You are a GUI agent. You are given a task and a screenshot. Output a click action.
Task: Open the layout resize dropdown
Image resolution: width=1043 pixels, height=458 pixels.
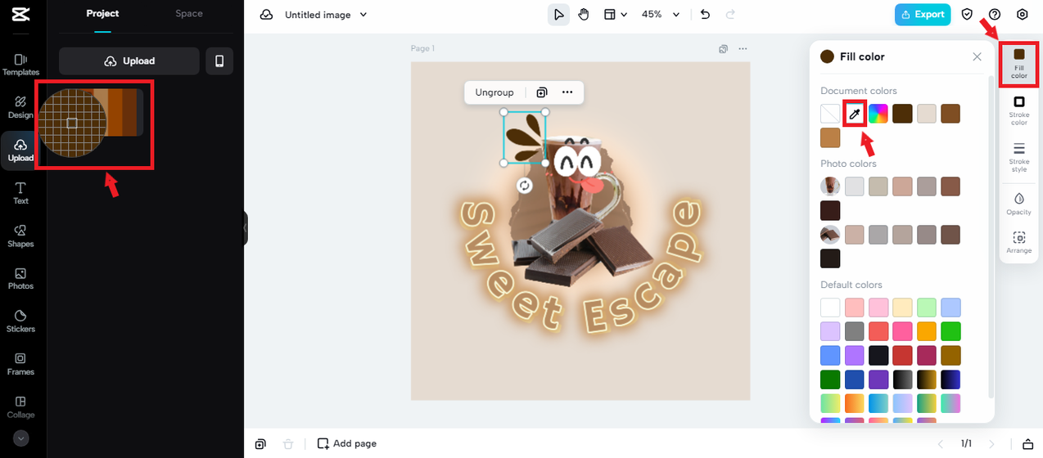click(x=616, y=15)
